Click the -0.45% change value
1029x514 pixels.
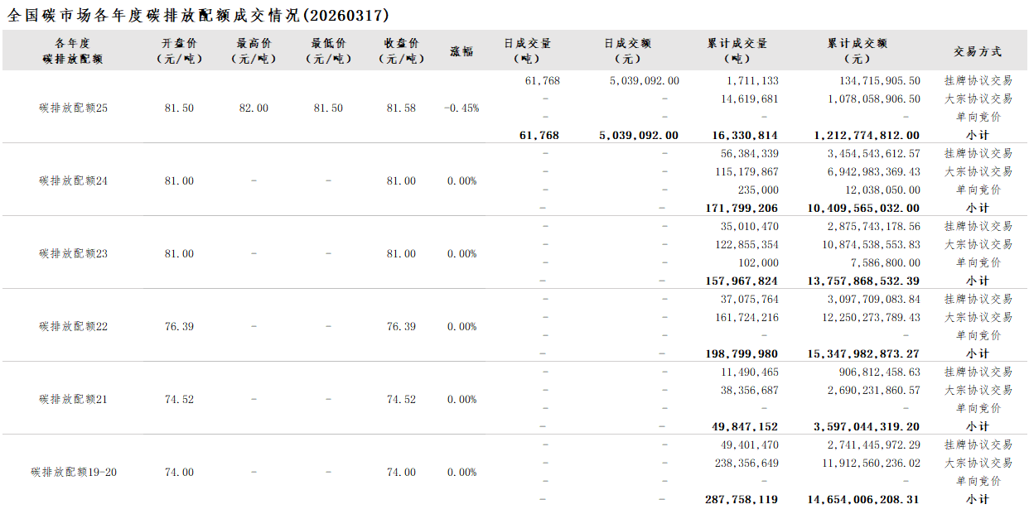461,108
